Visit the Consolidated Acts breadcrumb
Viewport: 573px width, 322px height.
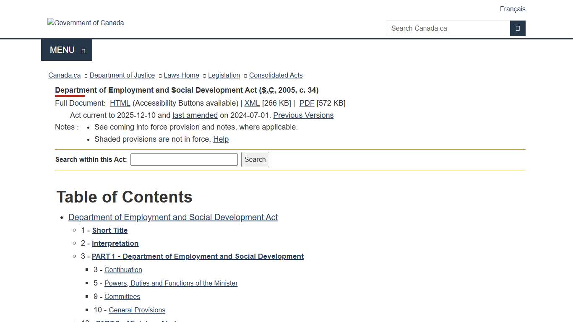coord(276,75)
